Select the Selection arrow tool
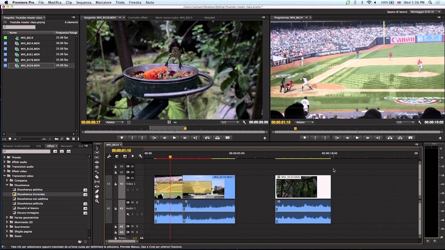Viewport: 445px width, 250px height. click(x=97, y=148)
